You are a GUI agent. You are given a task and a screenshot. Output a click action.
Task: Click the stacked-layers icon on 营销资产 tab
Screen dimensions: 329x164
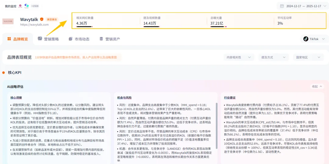[x=101, y=39]
